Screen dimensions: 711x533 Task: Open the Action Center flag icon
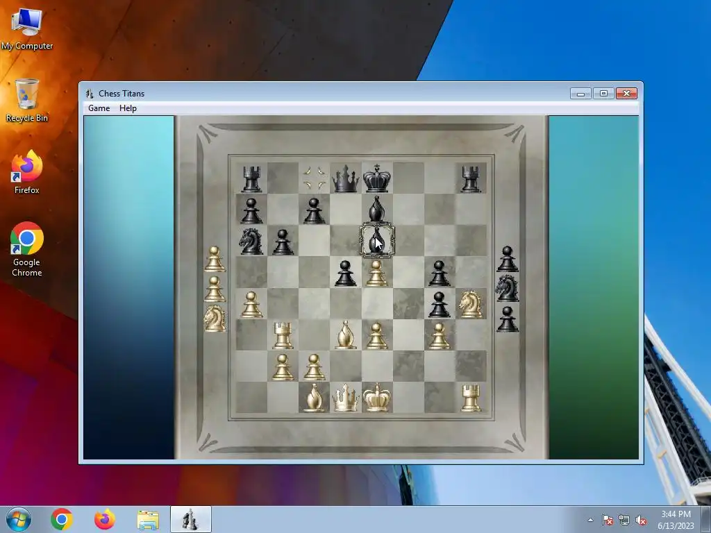coord(608,521)
